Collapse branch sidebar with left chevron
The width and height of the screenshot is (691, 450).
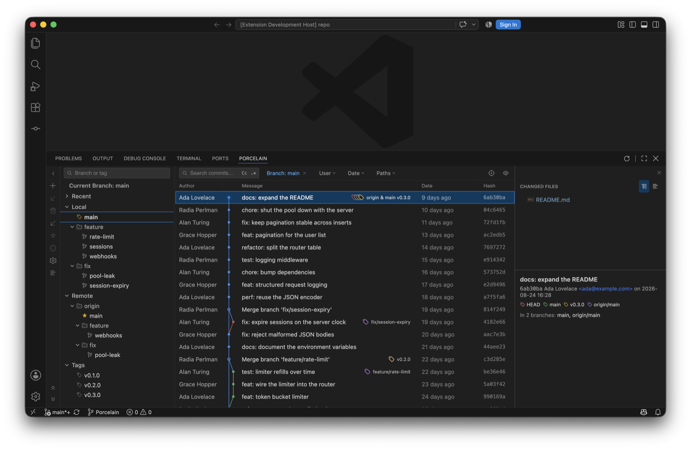(x=53, y=173)
